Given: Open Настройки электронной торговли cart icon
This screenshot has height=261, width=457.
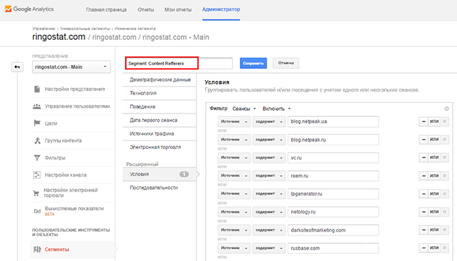Looking at the screenshot, I should point(36,193).
